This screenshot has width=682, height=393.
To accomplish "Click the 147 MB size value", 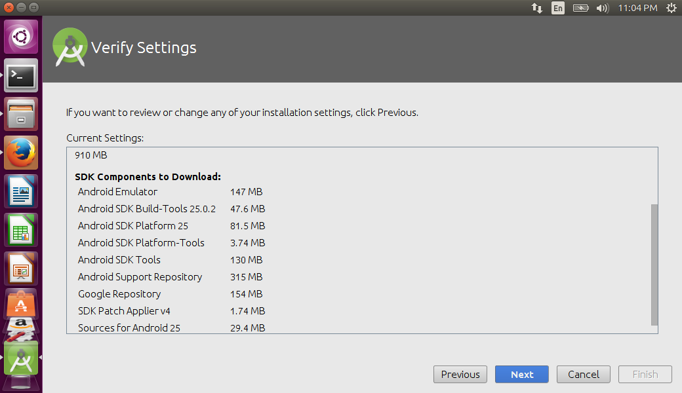I will point(246,192).
